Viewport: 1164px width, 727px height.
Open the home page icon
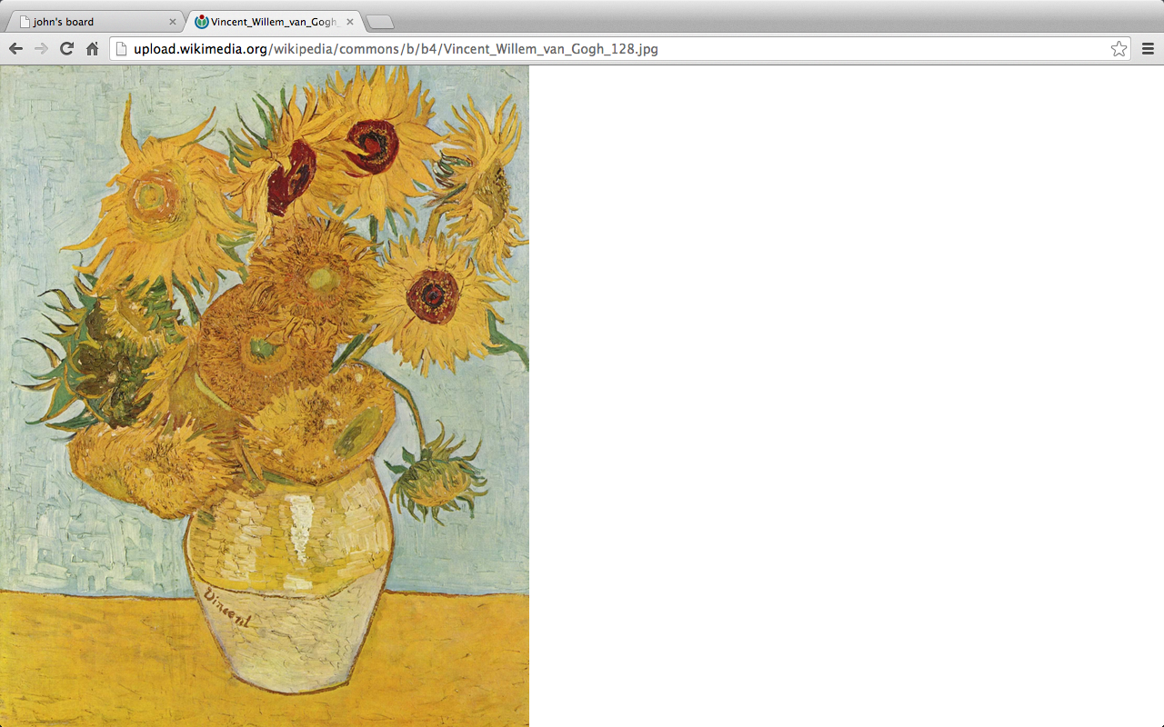[92, 49]
